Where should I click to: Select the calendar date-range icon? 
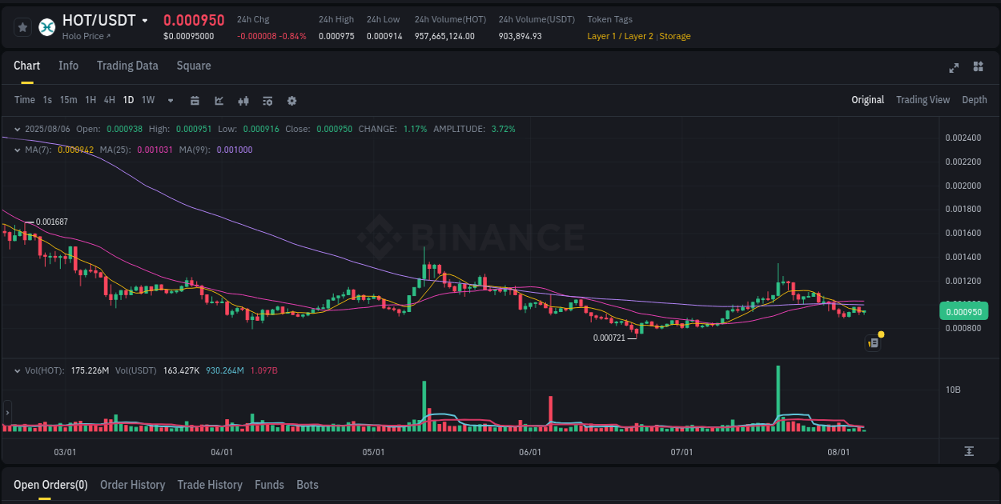195,100
